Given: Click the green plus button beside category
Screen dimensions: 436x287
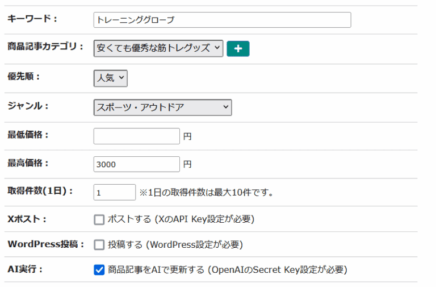Looking at the screenshot, I should 238,49.
